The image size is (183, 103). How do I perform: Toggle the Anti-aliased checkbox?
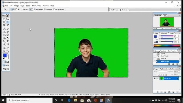click(35, 9)
